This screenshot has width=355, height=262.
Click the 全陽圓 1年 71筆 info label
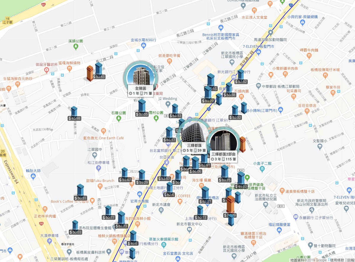[x=141, y=90]
